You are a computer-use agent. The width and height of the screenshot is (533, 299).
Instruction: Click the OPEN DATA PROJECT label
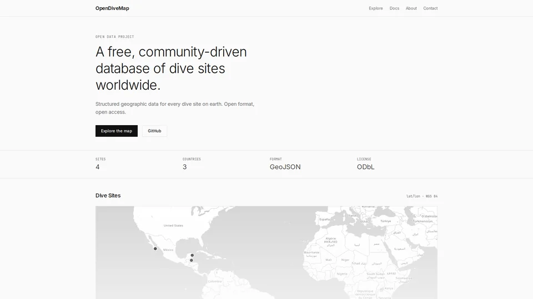114,37
